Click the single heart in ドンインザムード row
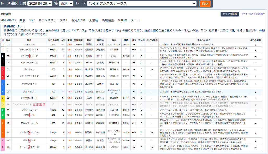This screenshot has width=268, height=154. click(134, 56)
